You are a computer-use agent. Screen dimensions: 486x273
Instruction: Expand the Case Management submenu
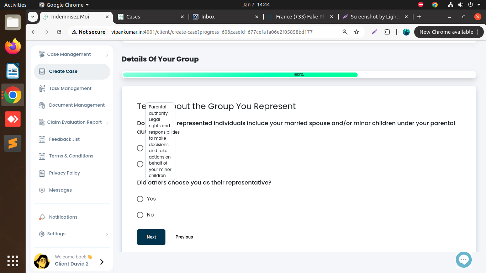pos(107,55)
